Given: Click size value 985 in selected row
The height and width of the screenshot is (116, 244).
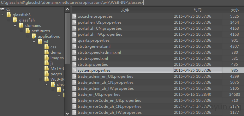Looking at the screenshot, I should coord(235,70).
